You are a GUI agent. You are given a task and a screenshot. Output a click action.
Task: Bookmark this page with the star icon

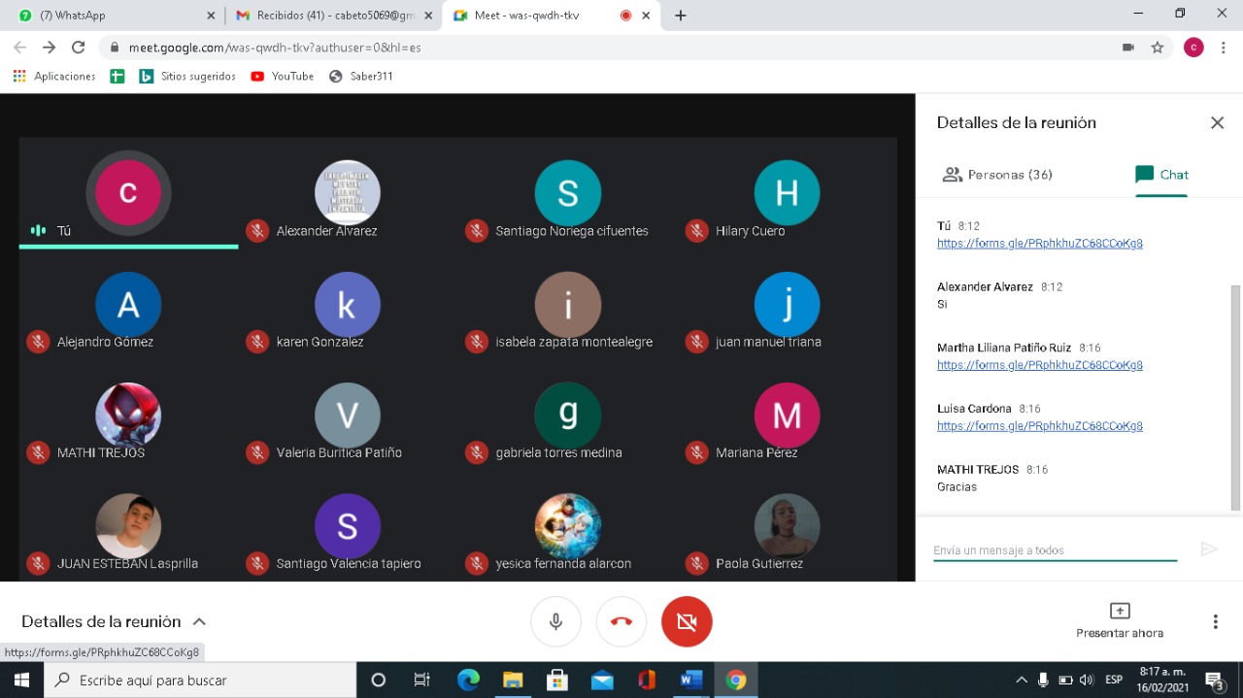1157,47
